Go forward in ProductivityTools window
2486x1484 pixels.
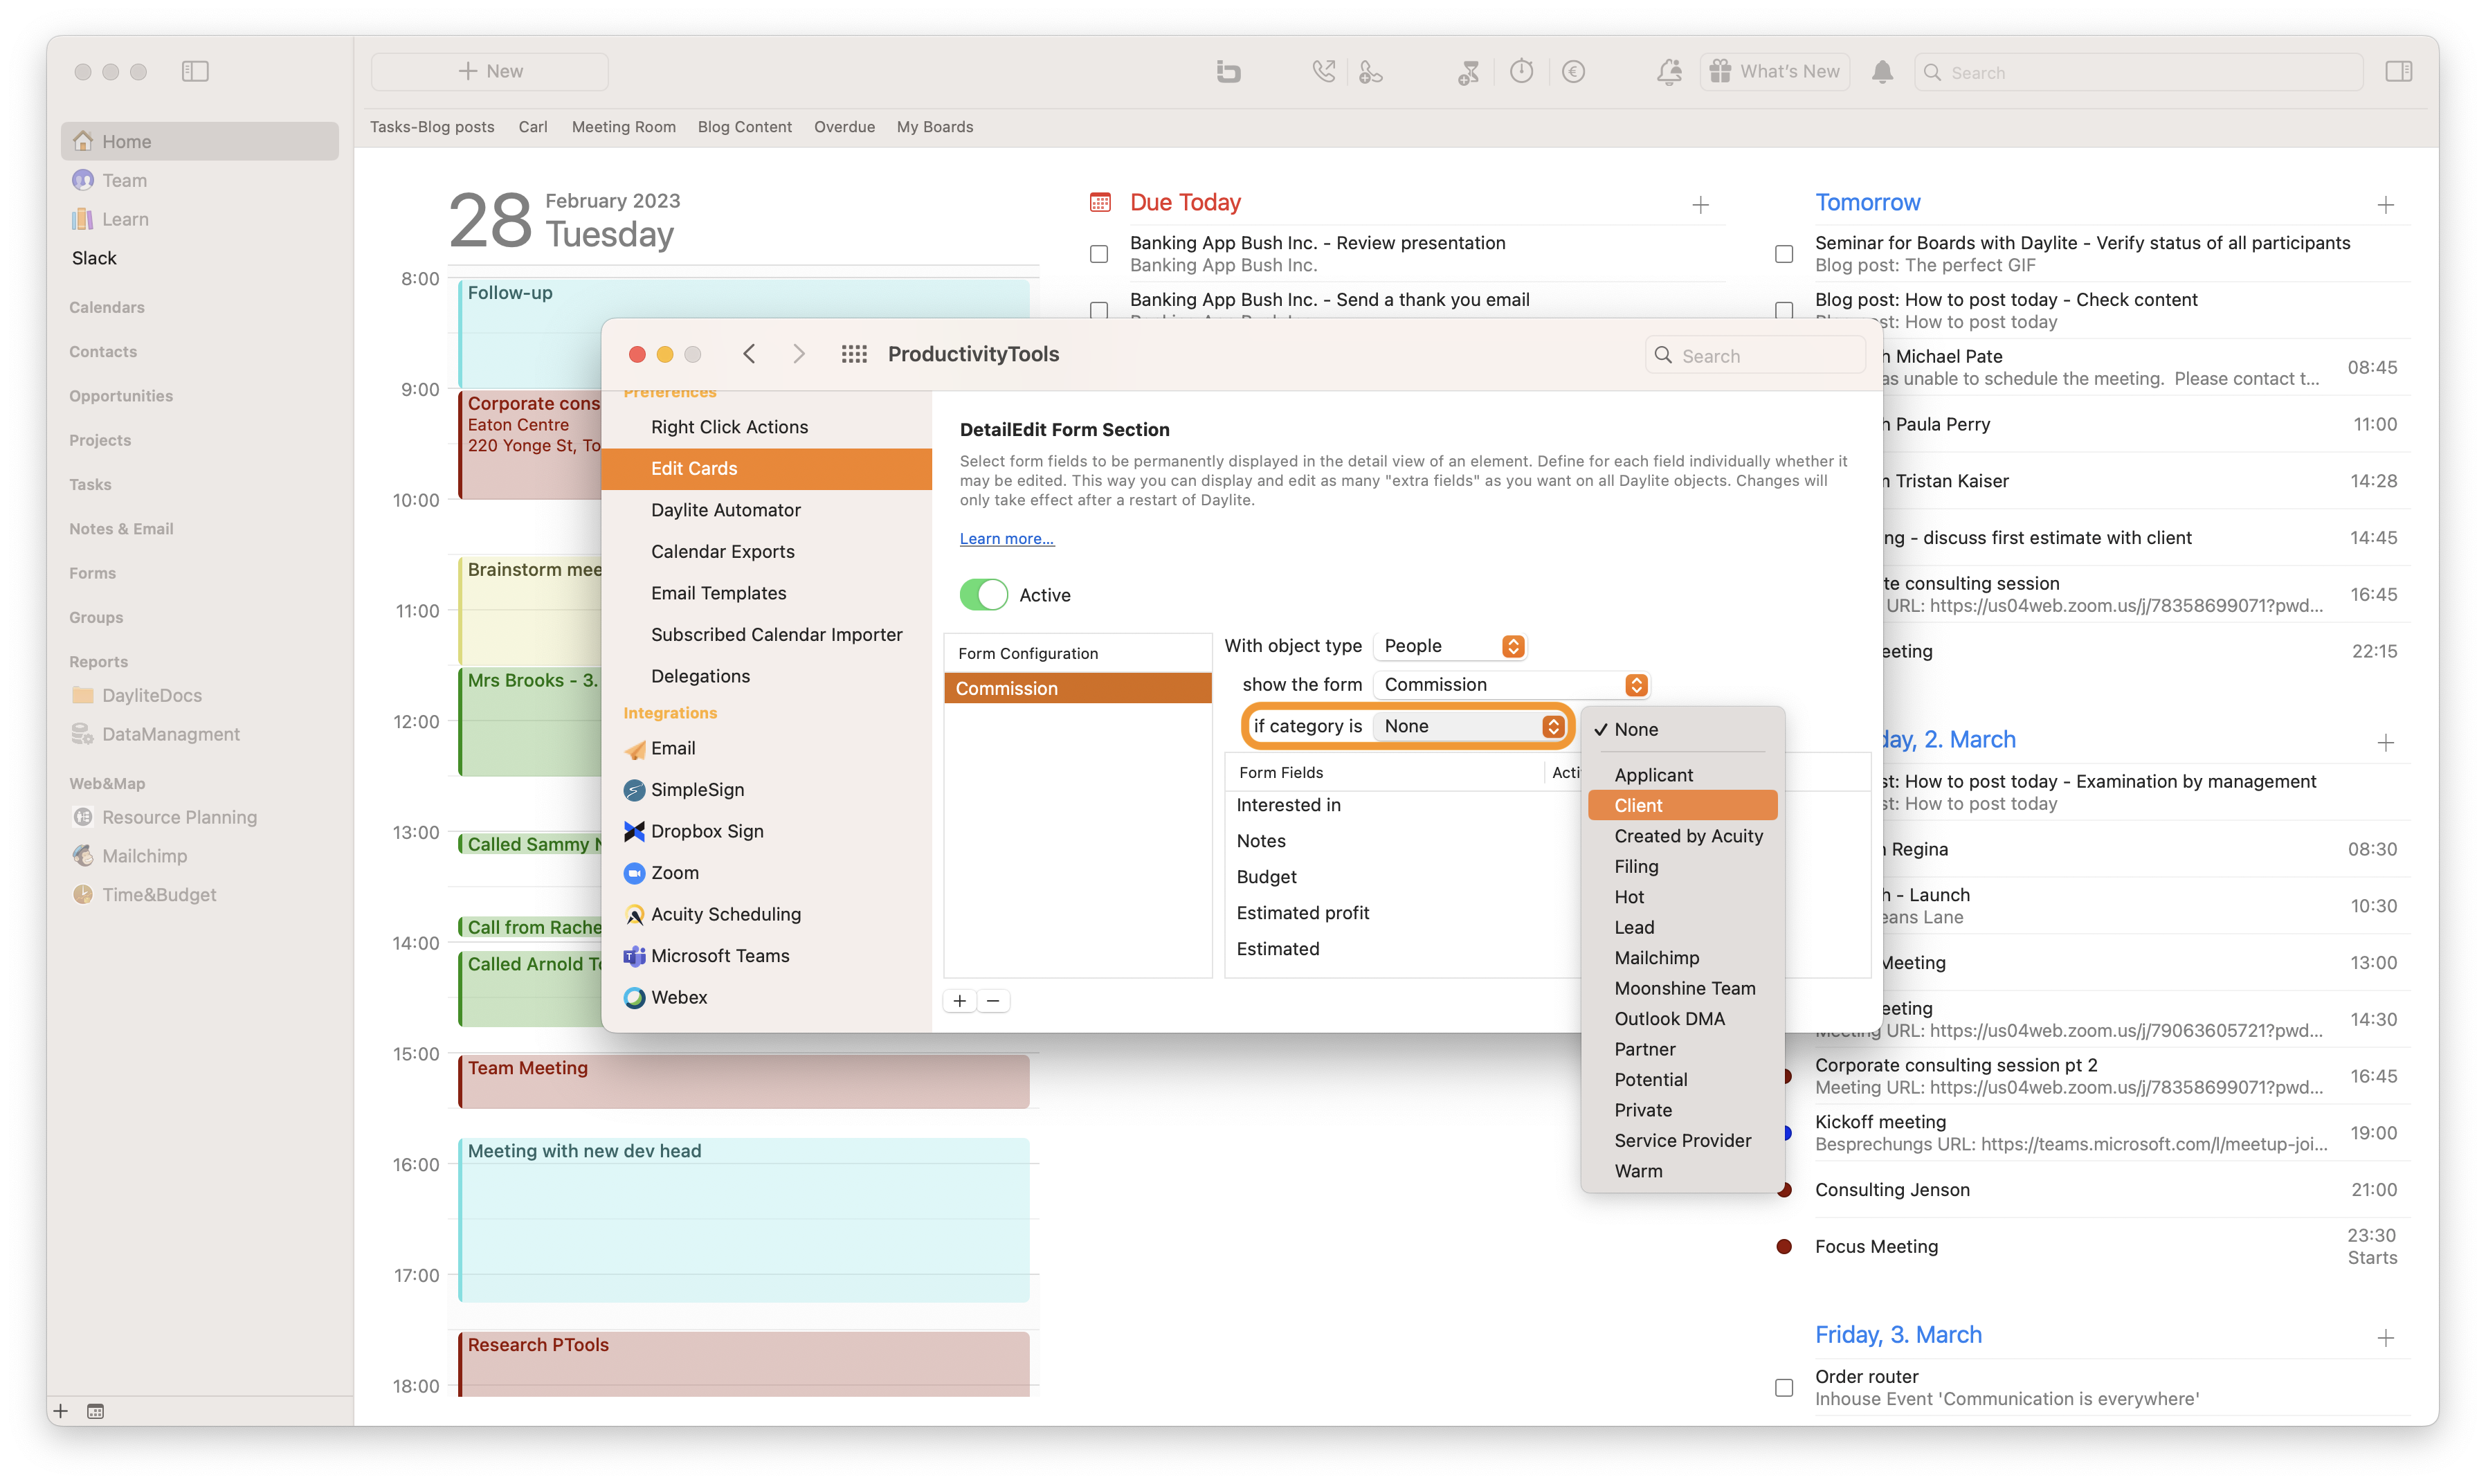[x=799, y=354]
